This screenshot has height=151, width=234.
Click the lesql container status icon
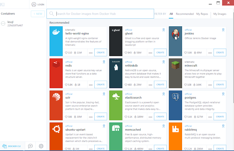pyautogui.click(x=3, y=23)
